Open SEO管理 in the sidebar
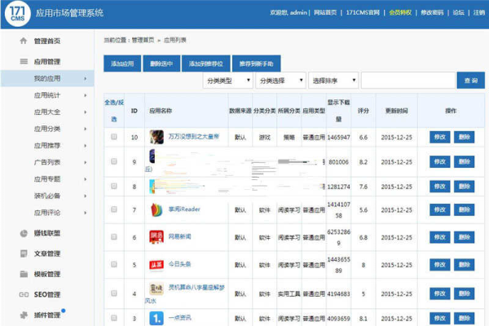This screenshot has height=326, width=489. pyautogui.click(x=47, y=294)
